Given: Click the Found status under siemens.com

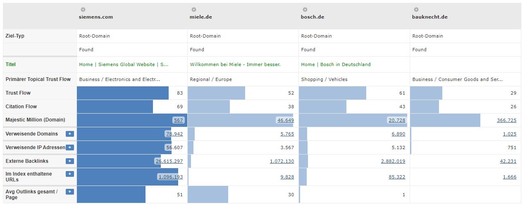Looking at the screenshot, I should click(x=86, y=50).
